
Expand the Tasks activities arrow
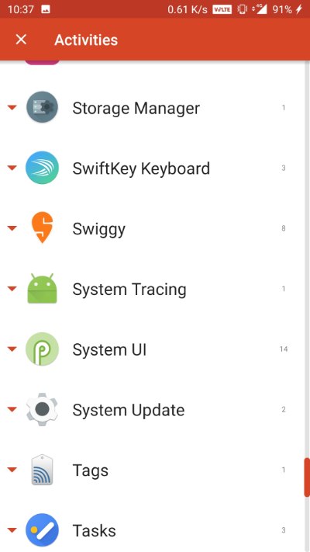coord(12,530)
